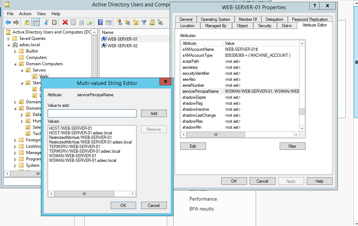Viewport: 358px width, 226px height.
Task: Open the Action menu
Action: pos(25,14)
